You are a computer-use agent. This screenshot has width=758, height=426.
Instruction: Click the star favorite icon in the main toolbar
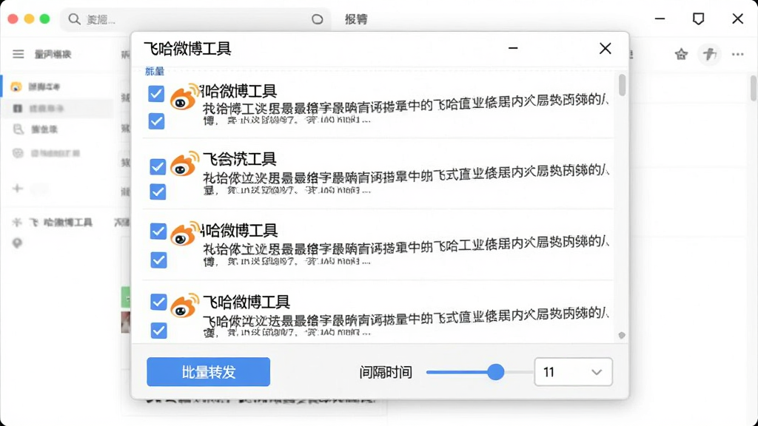[x=681, y=54]
